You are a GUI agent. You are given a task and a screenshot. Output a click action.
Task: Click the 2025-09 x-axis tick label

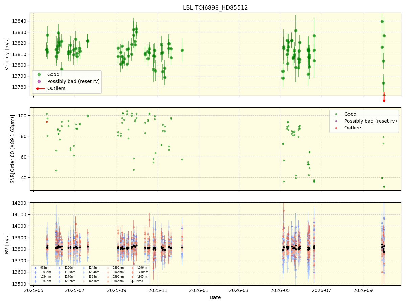(x=117, y=290)
